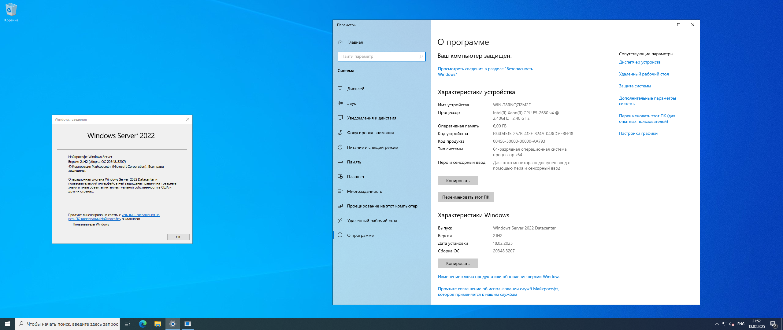This screenshot has width=783, height=330.
Task: Open Удаленный рабочий стол related link
Action: click(x=644, y=74)
